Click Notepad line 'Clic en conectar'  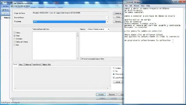pyautogui.click(x=133, y=22)
